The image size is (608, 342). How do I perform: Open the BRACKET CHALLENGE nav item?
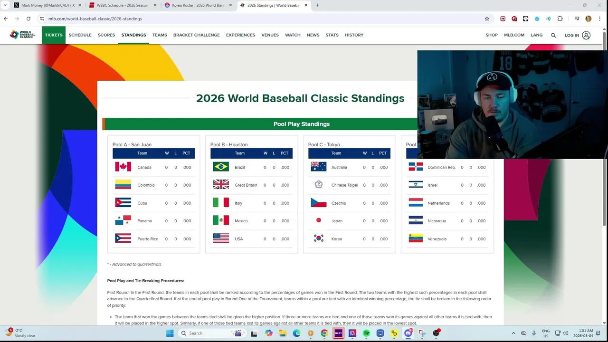197,35
